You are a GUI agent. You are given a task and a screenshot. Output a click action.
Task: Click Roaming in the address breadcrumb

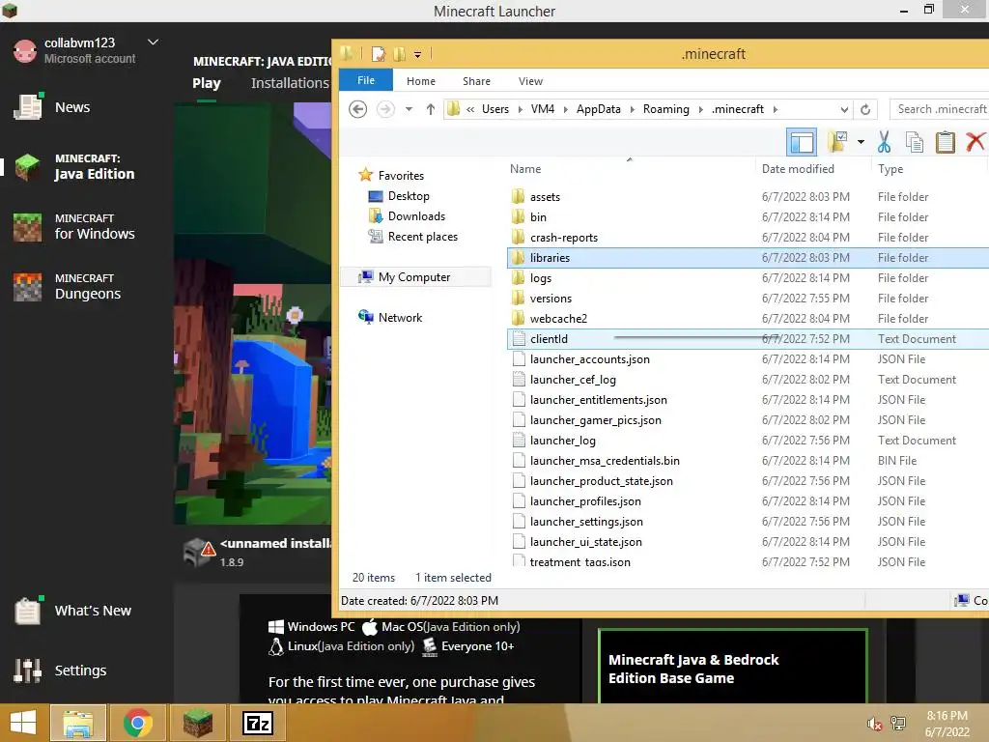666,109
